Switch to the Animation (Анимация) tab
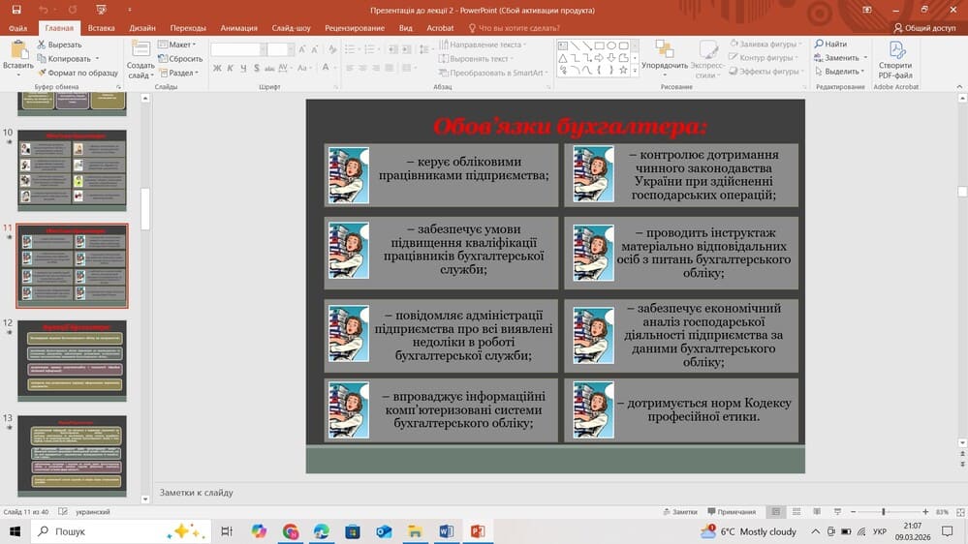968x544 pixels. tap(238, 28)
